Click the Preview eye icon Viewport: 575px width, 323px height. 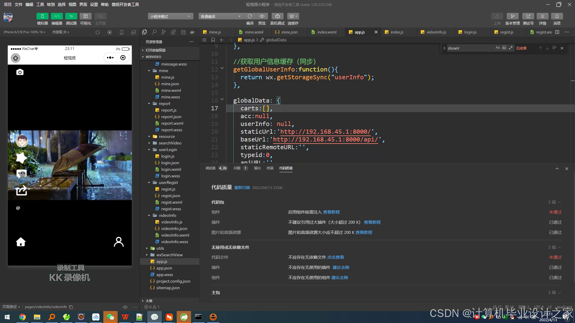coord(262,16)
